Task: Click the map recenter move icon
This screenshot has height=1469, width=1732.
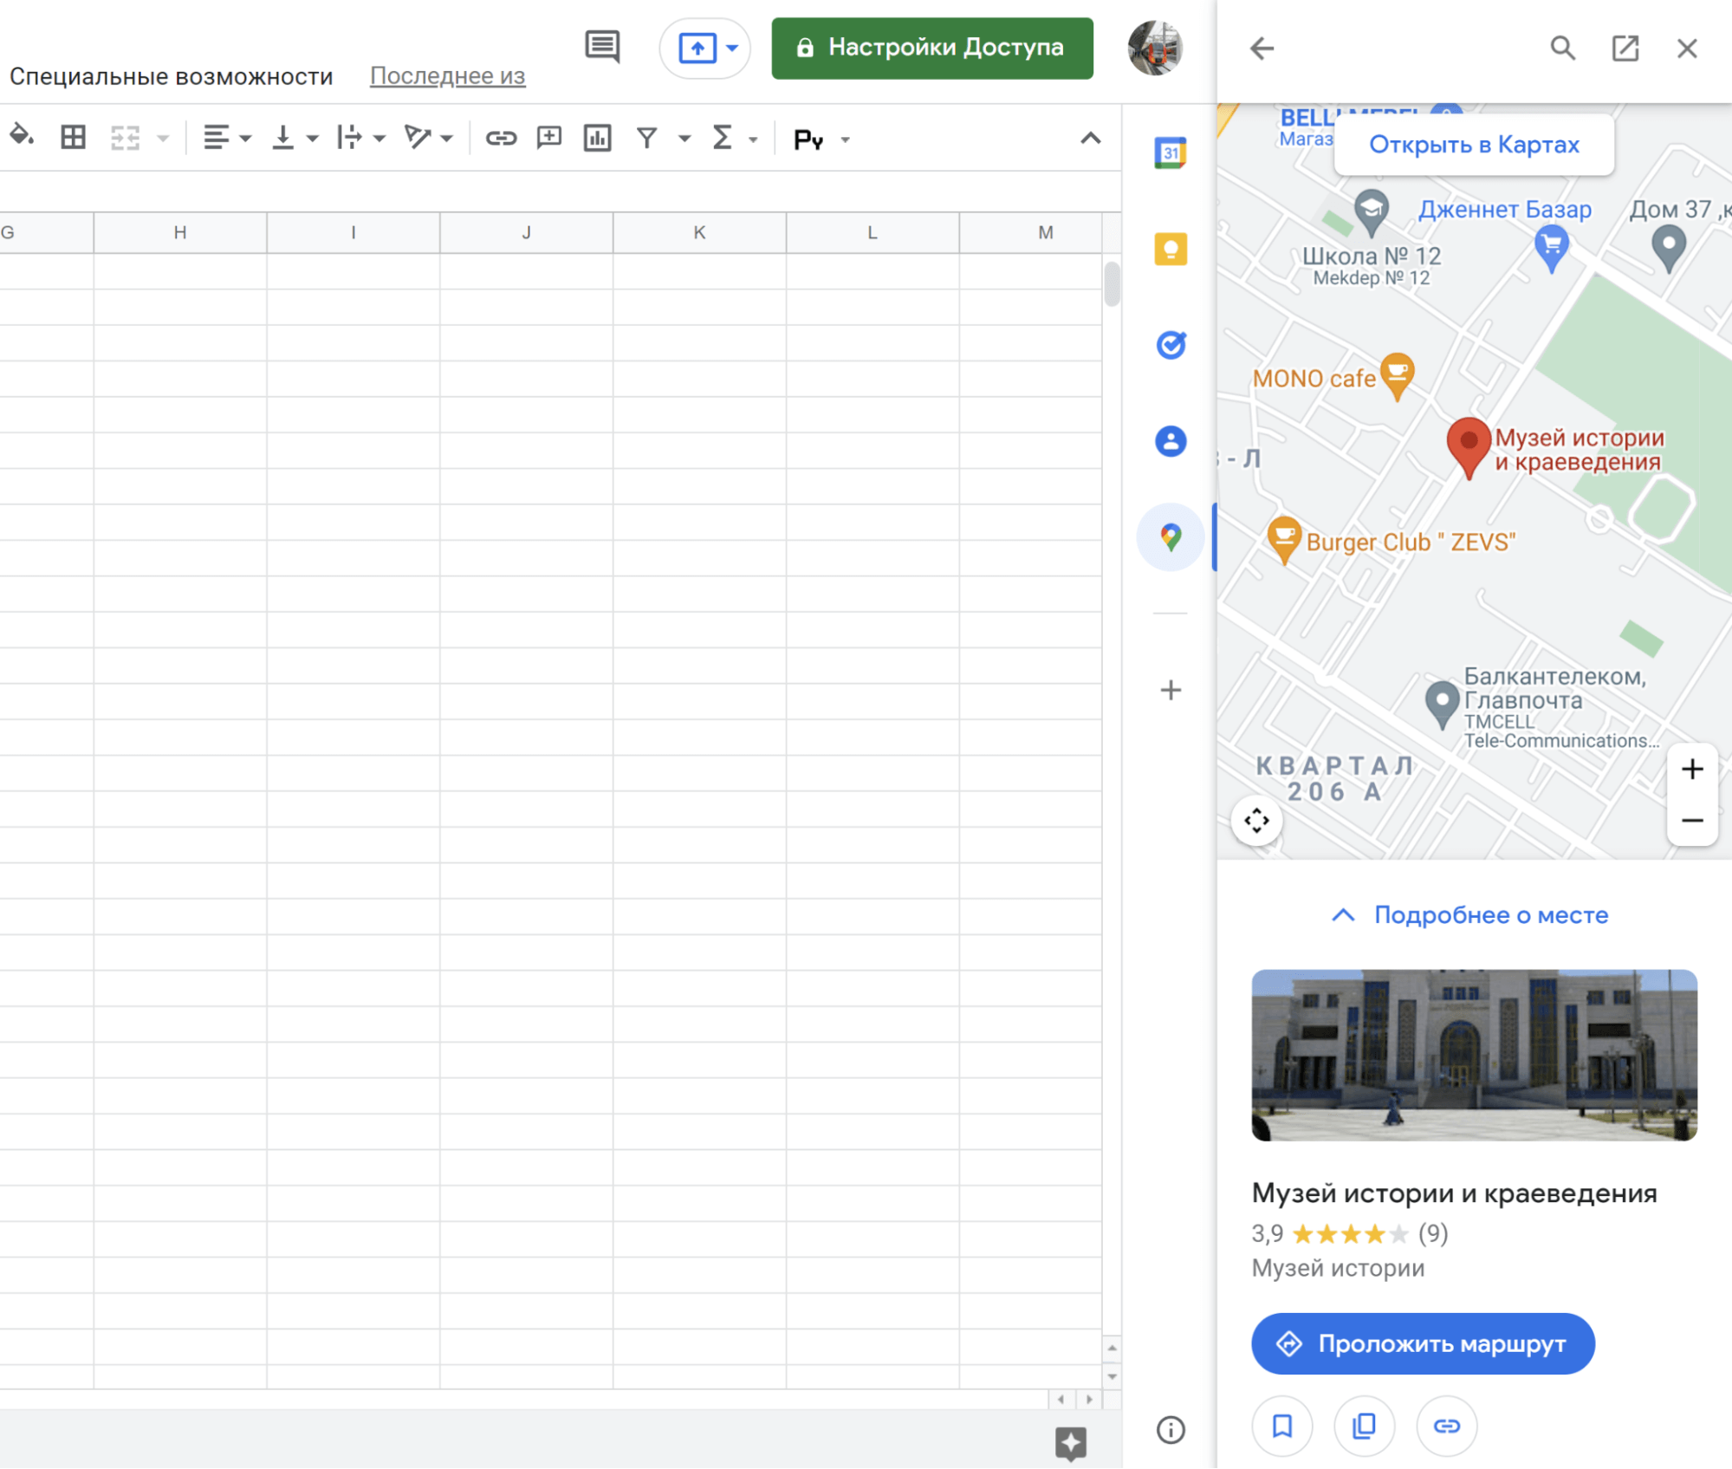Action: click(1256, 820)
